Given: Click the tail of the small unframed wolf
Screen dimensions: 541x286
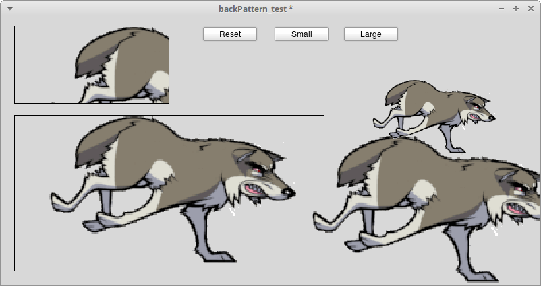Looking at the screenshot, I should click(x=399, y=94).
